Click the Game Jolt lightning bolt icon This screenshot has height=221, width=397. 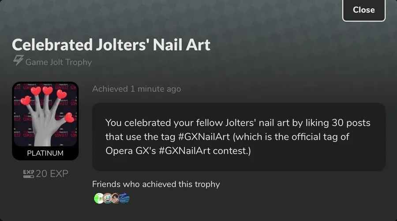click(x=18, y=62)
